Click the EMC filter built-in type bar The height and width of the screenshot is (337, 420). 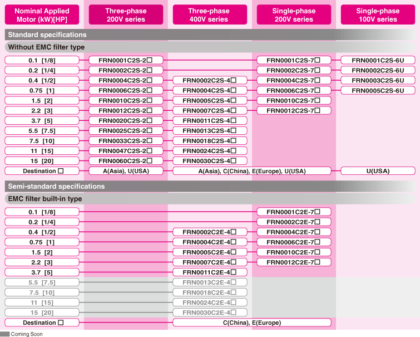click(210, 198)
